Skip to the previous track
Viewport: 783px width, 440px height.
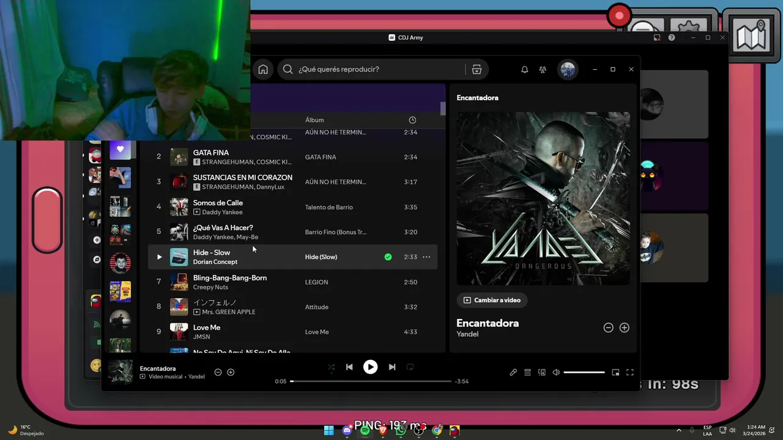(349, 367)
